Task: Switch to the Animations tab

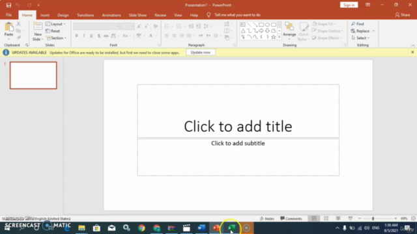Action: coord(111,15)
